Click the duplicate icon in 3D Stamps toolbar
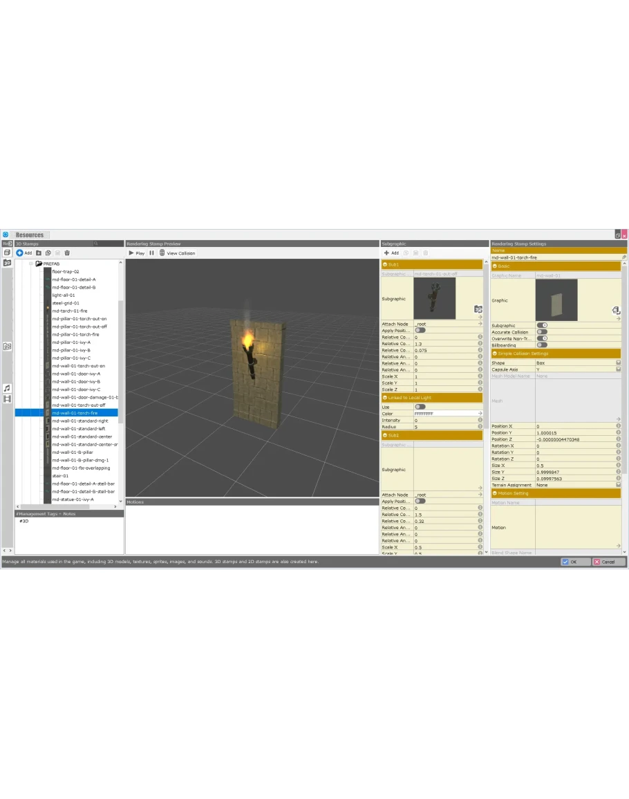The height and width of the screenshot is (799, 629). 48,253
